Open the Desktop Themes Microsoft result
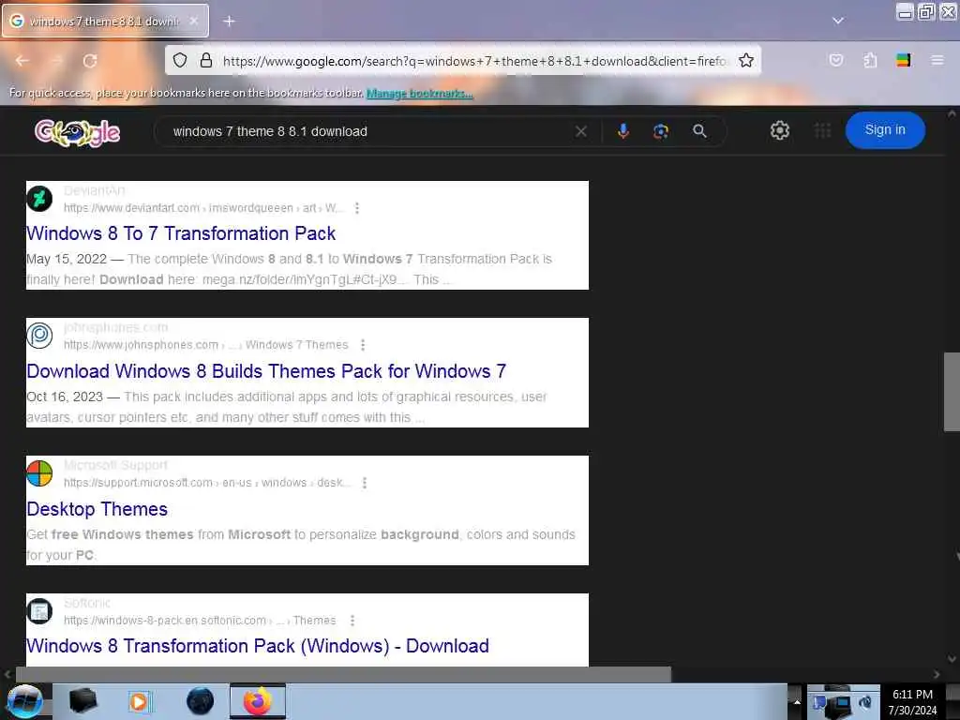 97,509
